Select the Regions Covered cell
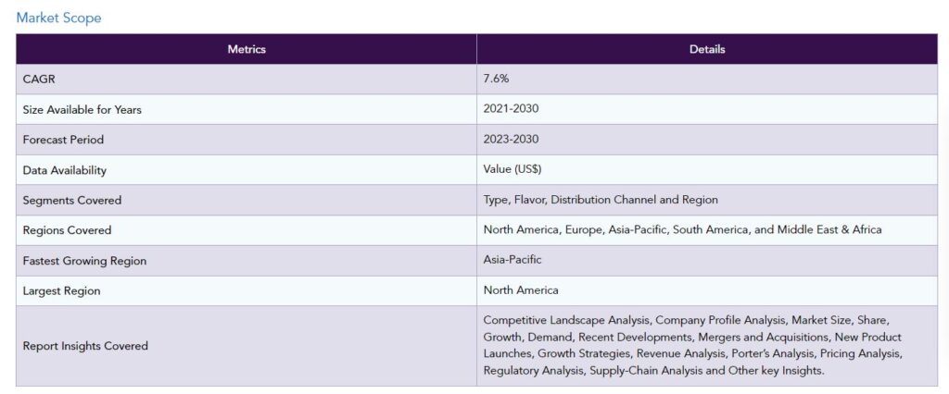The width and height of the screenshot is (949, 394). pyautogui.click(x=247, y=230)
